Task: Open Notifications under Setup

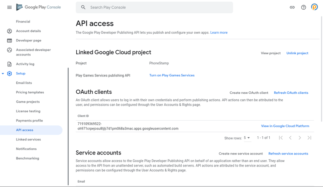Action: tap(26, 149)
